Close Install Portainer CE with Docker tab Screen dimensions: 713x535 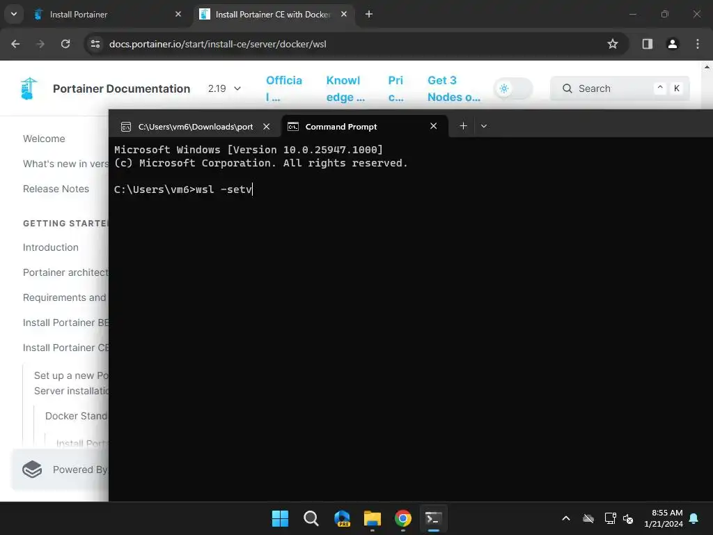coord(344,15)
